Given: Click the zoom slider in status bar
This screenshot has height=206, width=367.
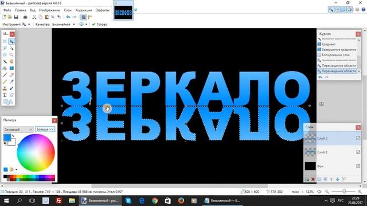Looking at the screenshot, I should (344, 192).
